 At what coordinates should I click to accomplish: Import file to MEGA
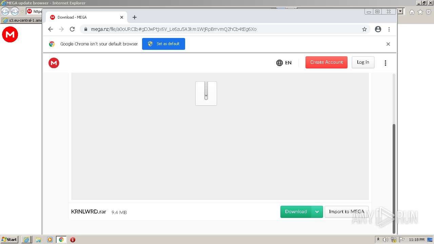[x=347, y=212]
